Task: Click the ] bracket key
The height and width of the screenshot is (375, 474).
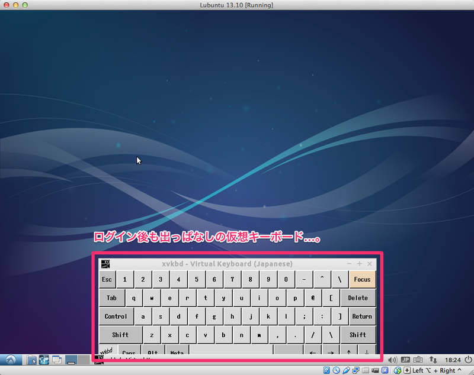Action: [x=340, y=316]
